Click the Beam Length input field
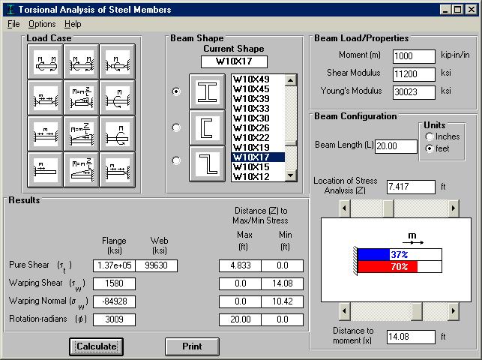 (x=396, y=146)
